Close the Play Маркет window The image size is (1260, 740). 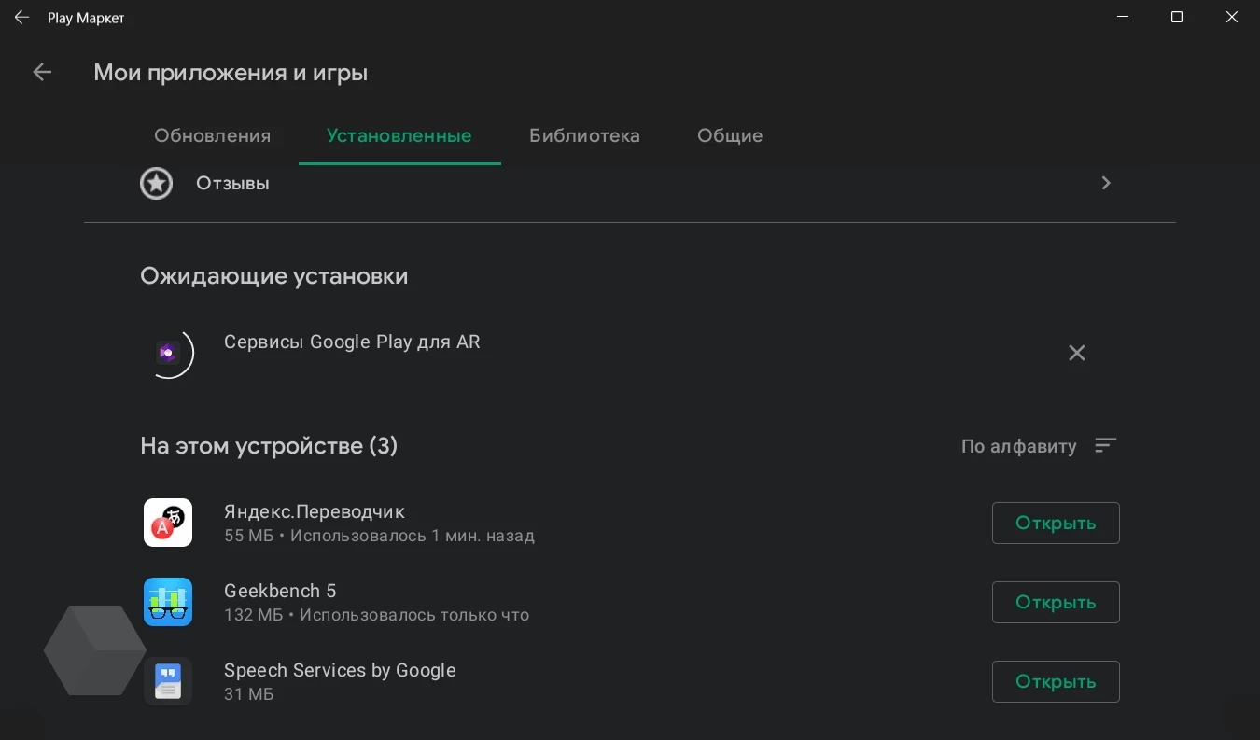pos(1232,18)
